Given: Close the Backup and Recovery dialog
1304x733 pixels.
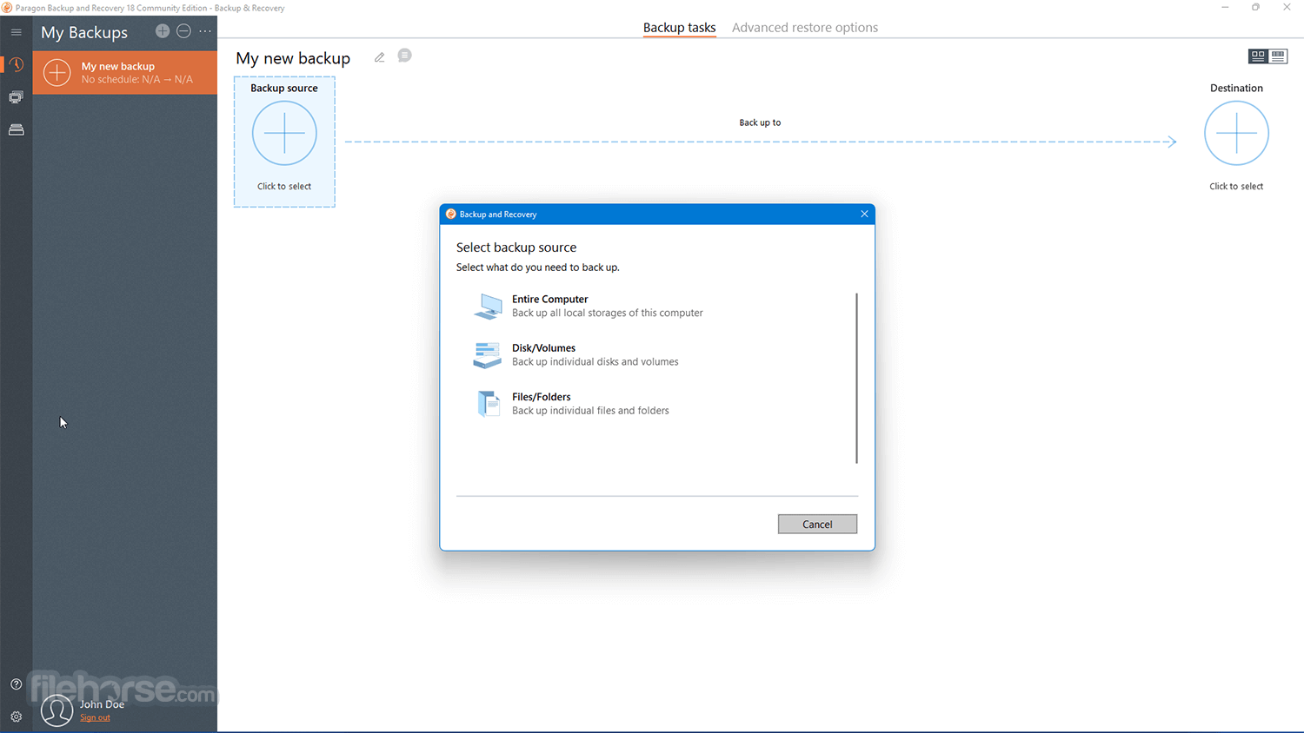Looking at the screenshot, I should [x=864, y=214].
